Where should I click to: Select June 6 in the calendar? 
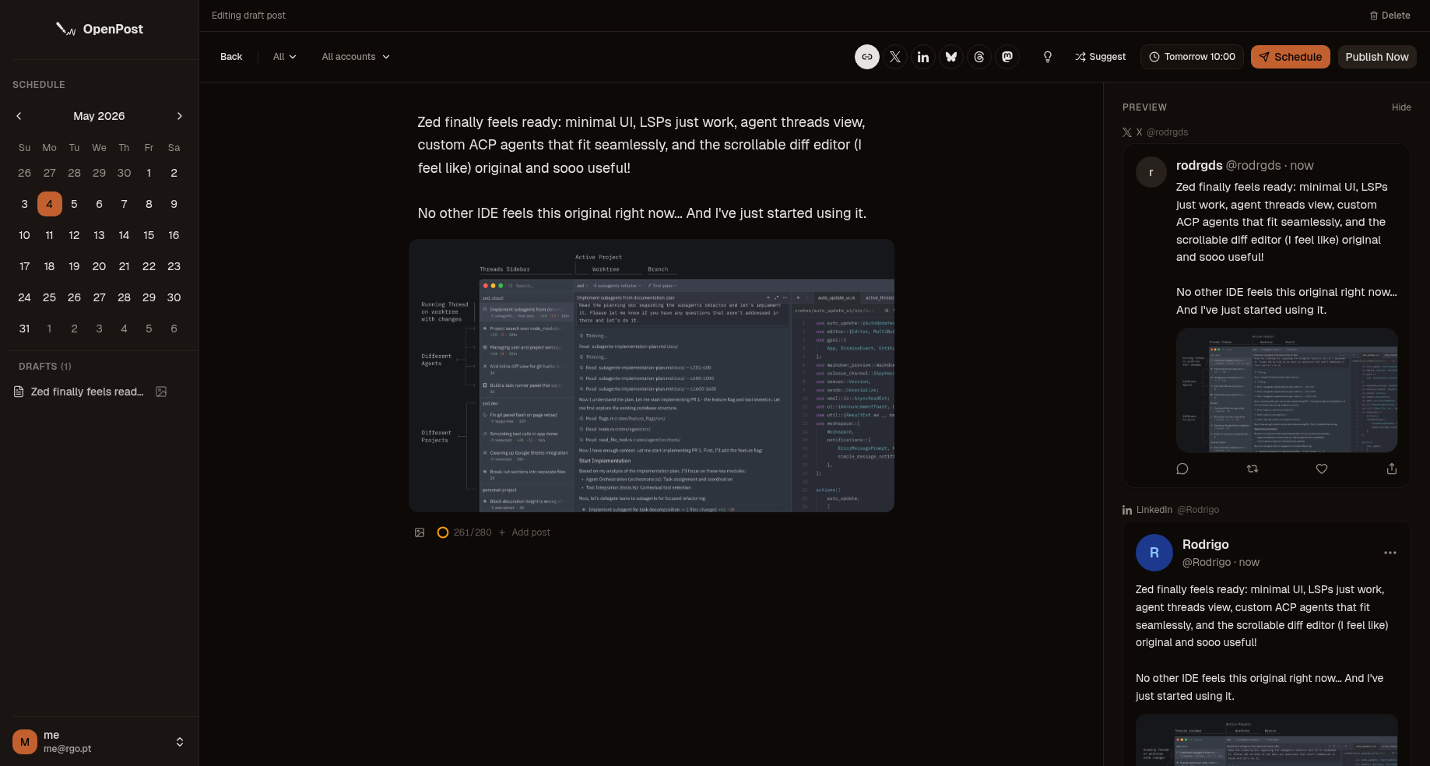point(174,329)
